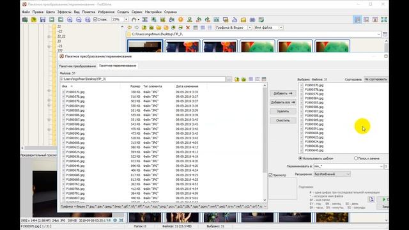The height and width of the screenshot is (230, 409).
Task: Click the dialog file list vertical scrollbar
Action: (265, 130)
